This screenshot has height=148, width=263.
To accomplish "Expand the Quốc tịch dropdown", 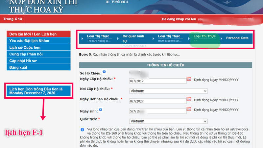I will tap(168, 121).
